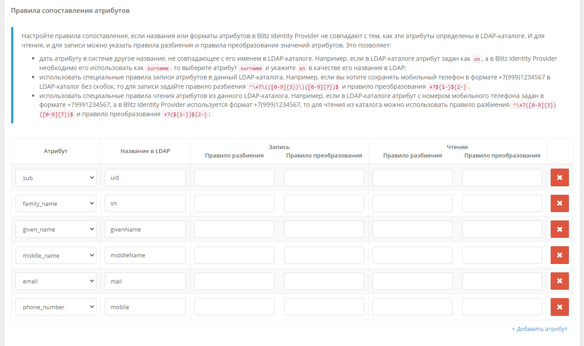Focus write transform rule field for email
Screen dimensions: 584x346
324,281
